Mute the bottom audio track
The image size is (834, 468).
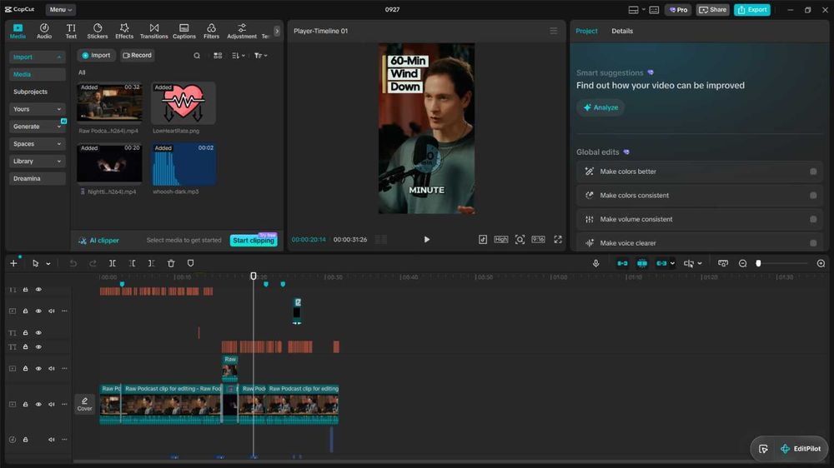[x=52, y=440]
